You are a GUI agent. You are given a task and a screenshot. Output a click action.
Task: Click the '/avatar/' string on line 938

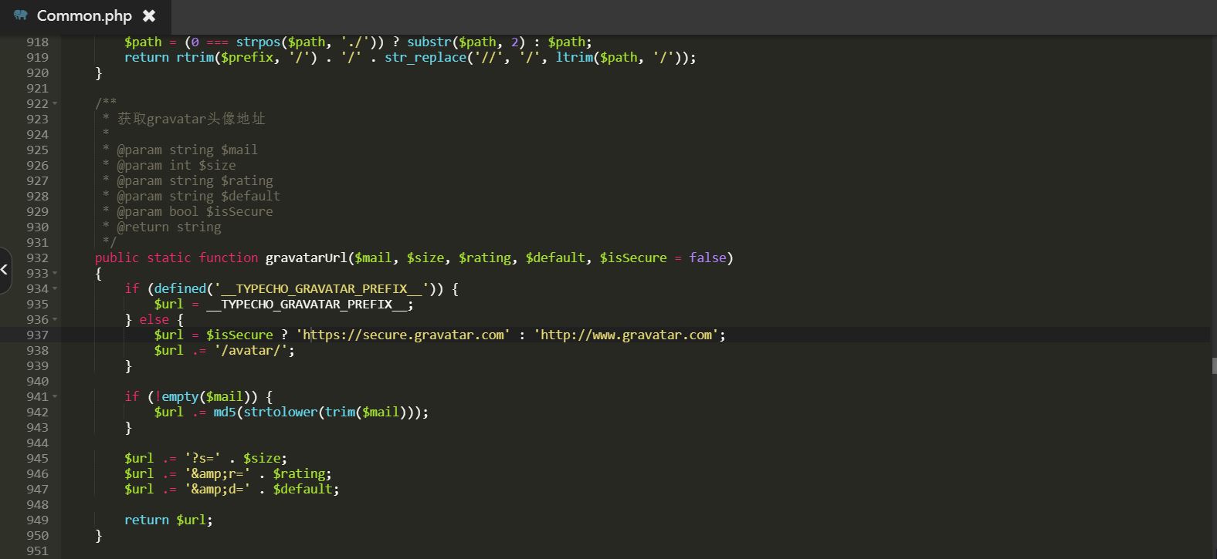click(254, 350)
